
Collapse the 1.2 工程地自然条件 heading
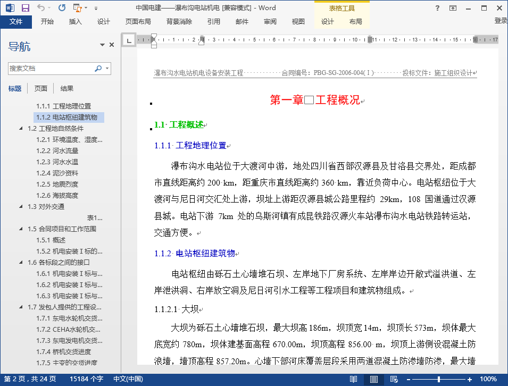point(21,129)
